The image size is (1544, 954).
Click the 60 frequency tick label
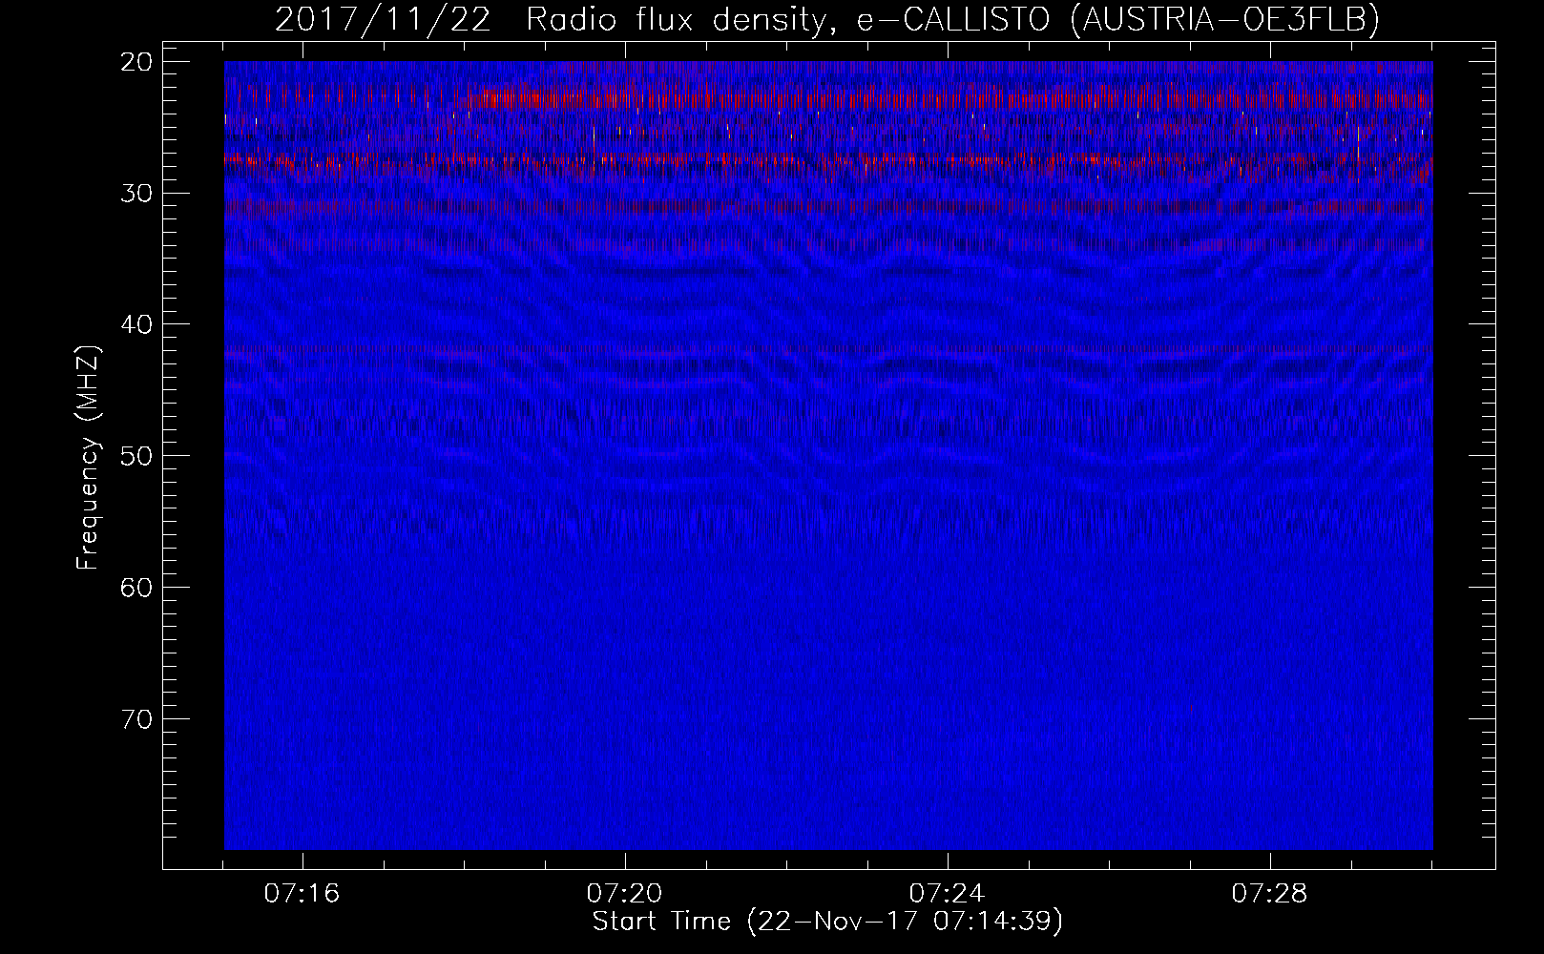click(x=136, y=587)
